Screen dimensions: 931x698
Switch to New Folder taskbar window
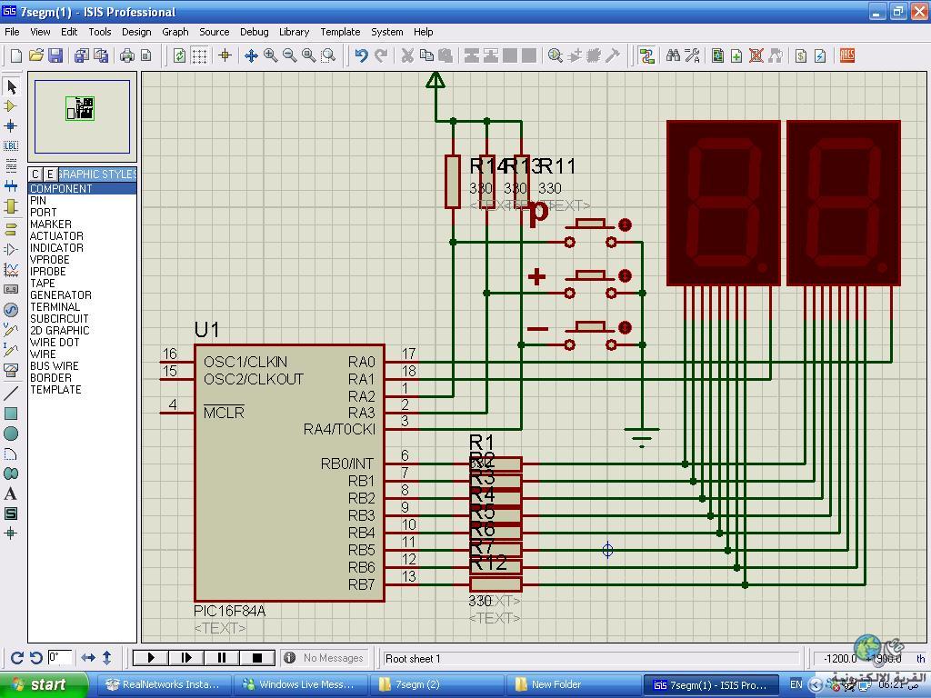(575, 685)
